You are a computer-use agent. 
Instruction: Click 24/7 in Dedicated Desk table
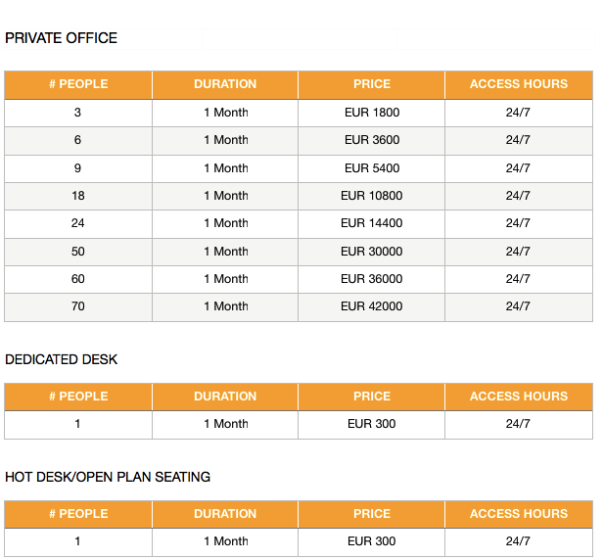518,424
